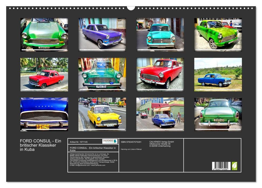Toggle the green Consul rear-view photo
Image resolution: width=262 pixels, height=188 pixels.
click(x=217, y=114)
